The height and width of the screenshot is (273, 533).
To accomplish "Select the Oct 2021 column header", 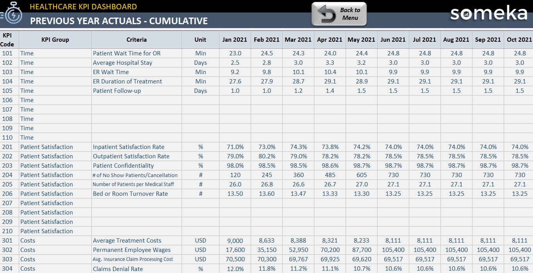I will [x=519, y=39].
